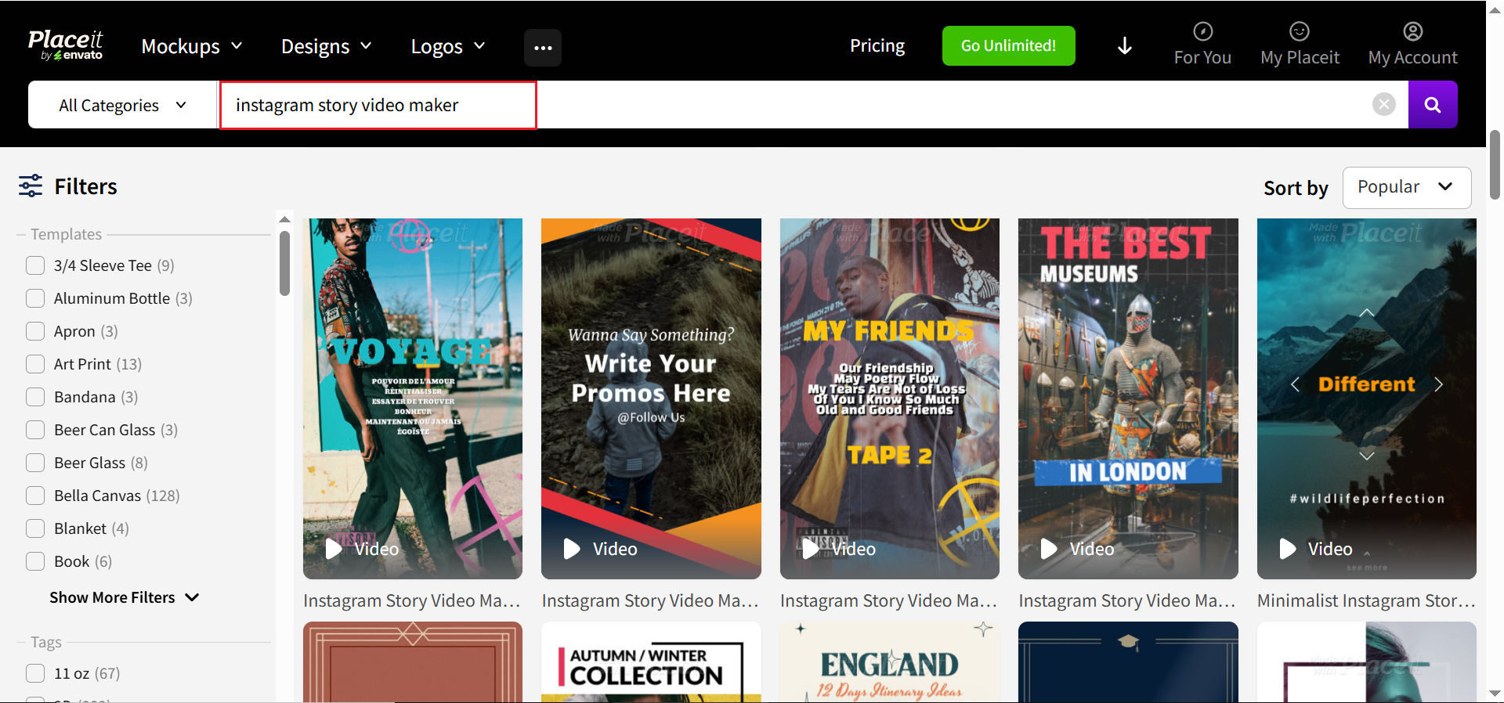Click the scroll-up arrow of filters panel

tap(284, 219)
